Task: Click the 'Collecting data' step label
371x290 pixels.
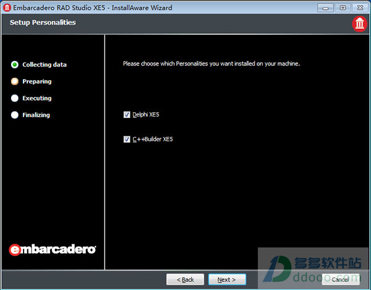Action: pyautogui.click(x=45, y=64)
